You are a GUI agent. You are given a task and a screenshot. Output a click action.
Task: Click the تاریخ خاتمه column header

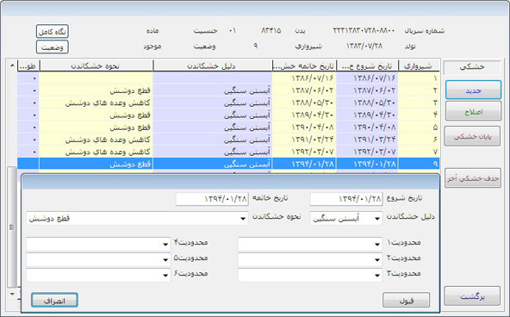(x=304, y=66)
